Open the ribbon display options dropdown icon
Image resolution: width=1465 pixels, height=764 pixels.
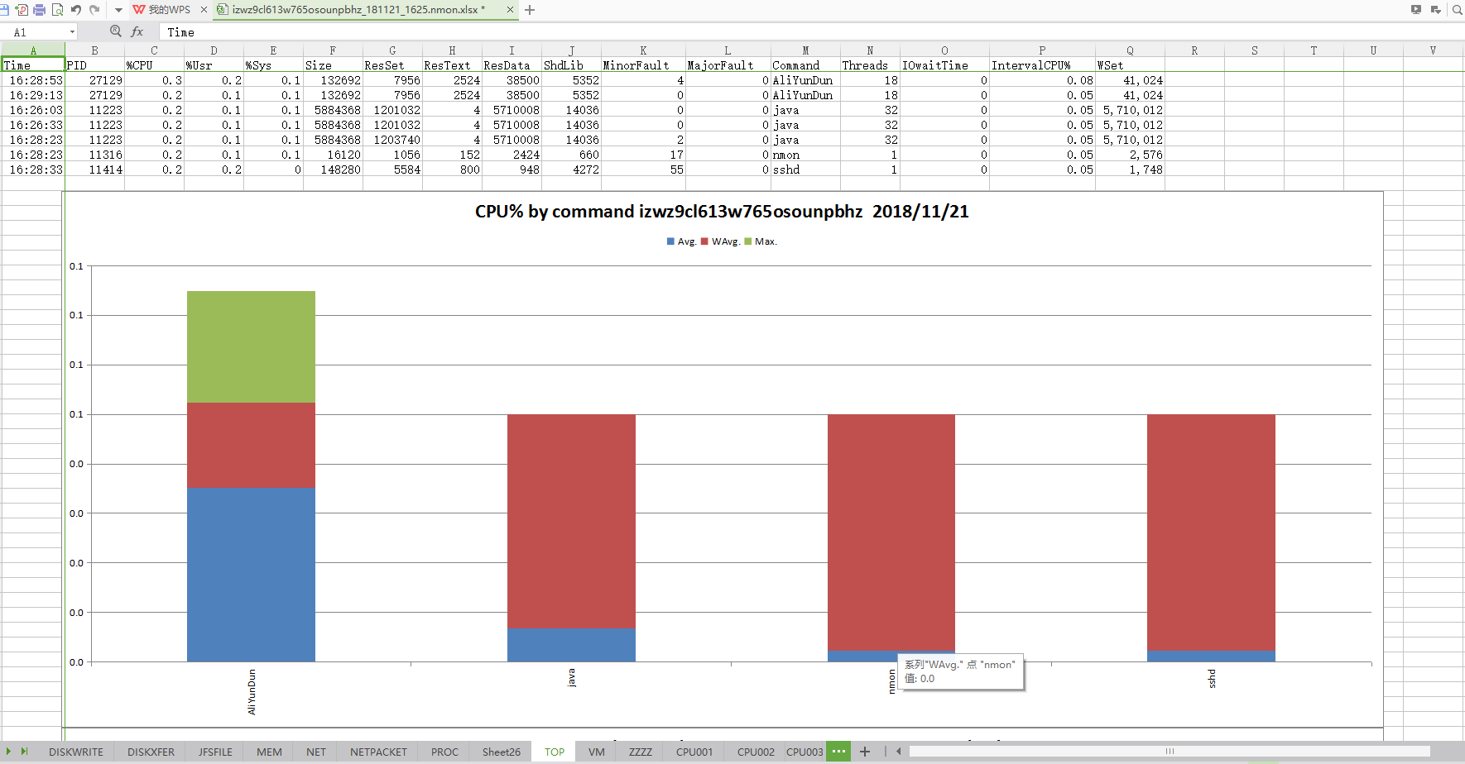click(1436, 10)
